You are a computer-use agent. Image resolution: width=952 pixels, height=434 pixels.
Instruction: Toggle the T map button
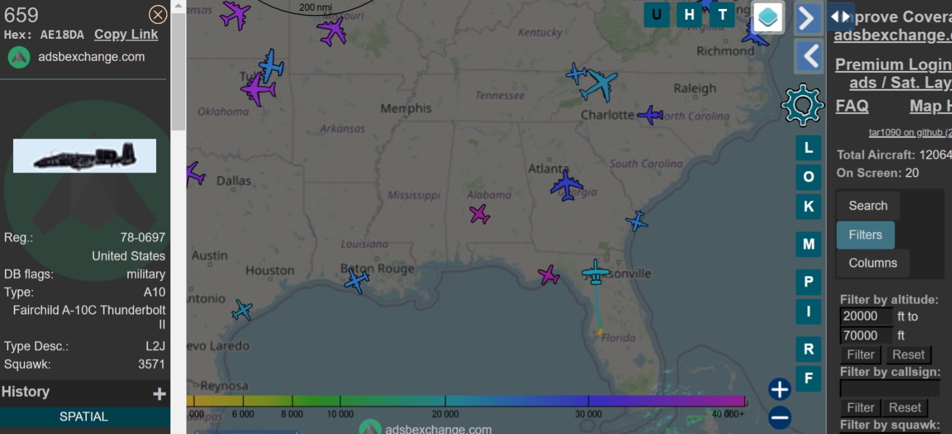[x=722, y=15]
